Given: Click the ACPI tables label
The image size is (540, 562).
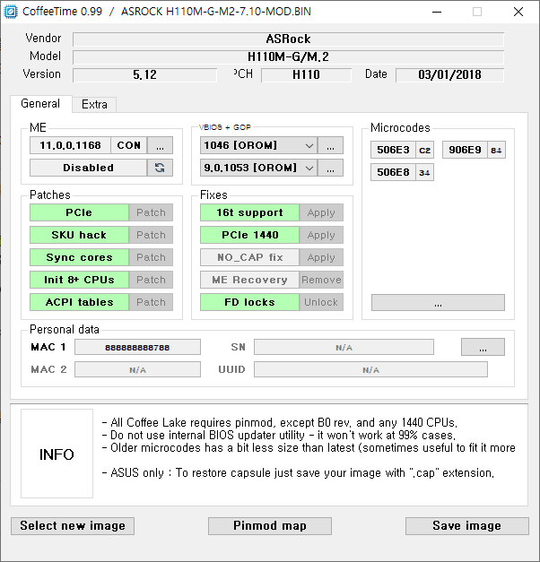Looking at the screenshot, I should click(x=79, y=302).
